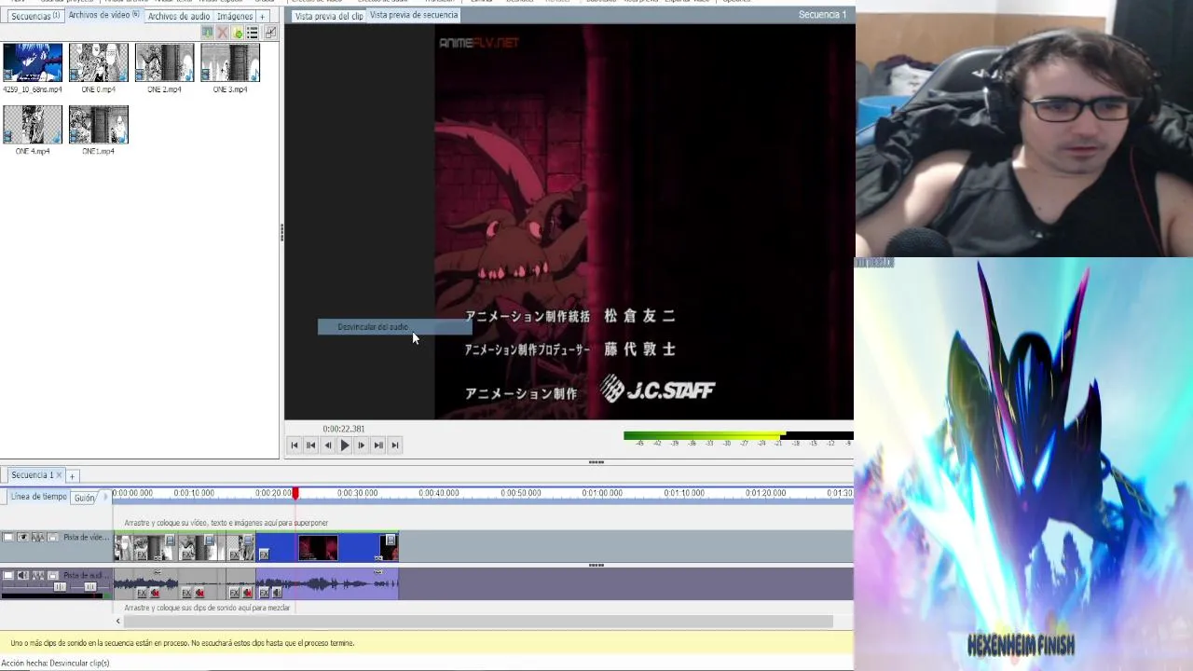Choose Desvincular del audio from context menu

[x=394, y=327]
